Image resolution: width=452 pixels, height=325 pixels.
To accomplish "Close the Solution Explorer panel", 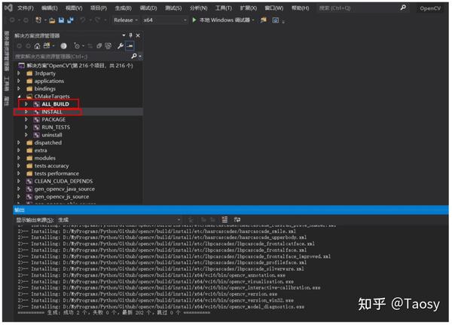I will pos(138,35).
